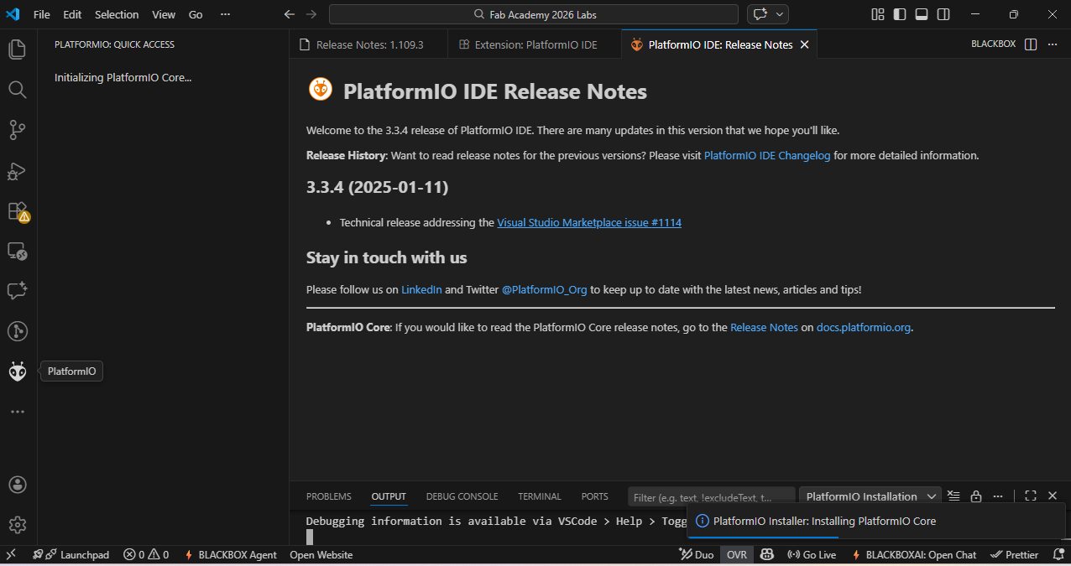Open the Copilot chat icon in title bar
This screenshot has width=1071, height=566.
(760, 14)
